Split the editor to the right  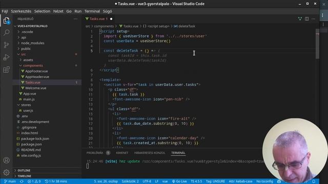click(306, 19)
